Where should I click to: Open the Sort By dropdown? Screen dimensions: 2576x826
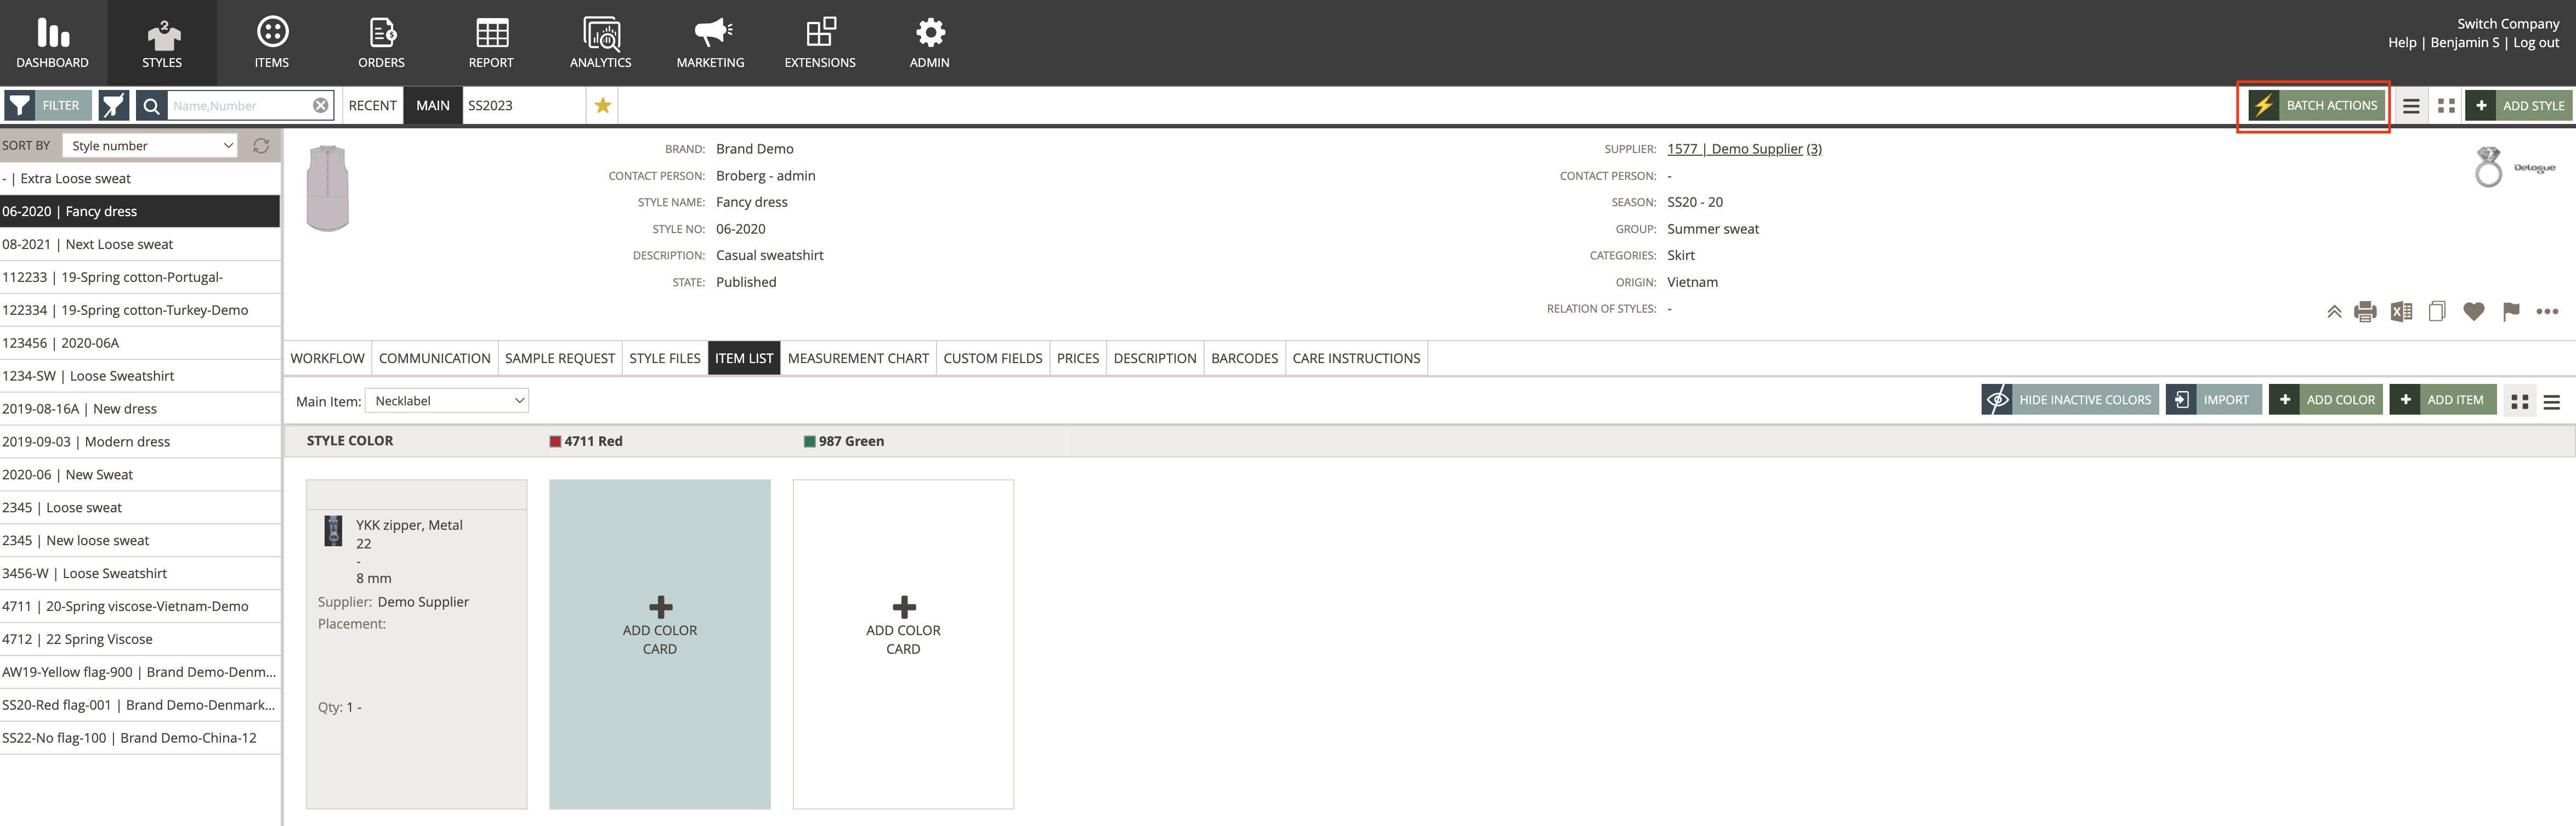tap(148, 145)
